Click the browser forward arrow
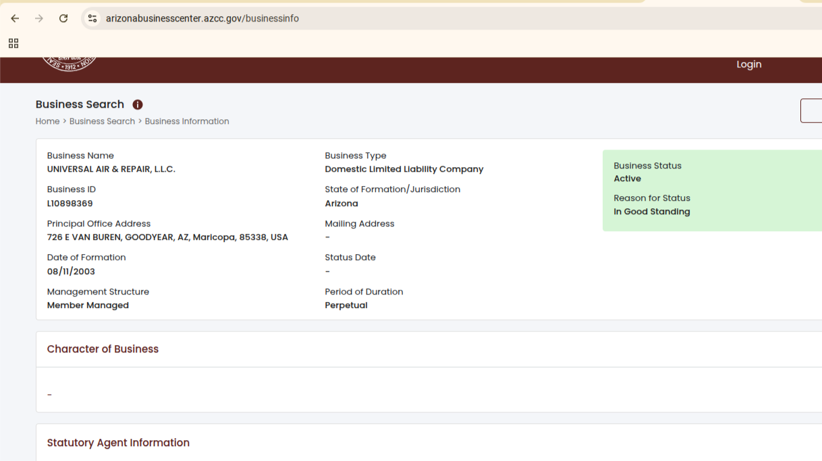Screen dimensions: 822x461 coord(39,18)
